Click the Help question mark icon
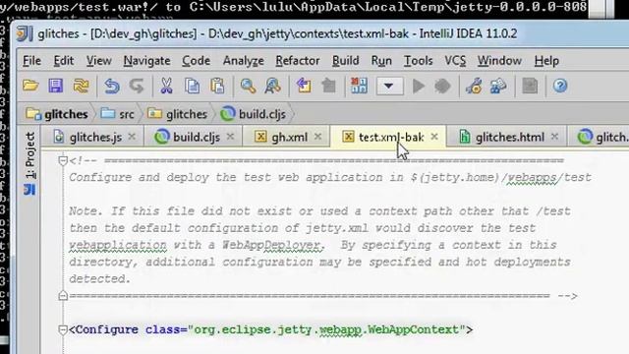Viewport: 629px width, 354px height. [560, 86]
